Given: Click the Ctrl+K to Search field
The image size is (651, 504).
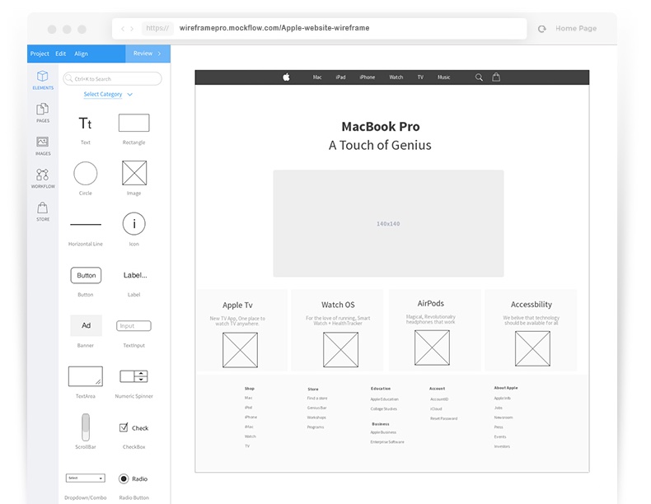Looking at the screenshot, I should (113, 78).
